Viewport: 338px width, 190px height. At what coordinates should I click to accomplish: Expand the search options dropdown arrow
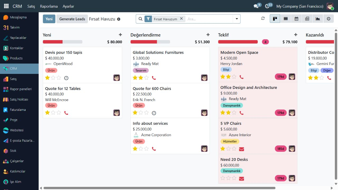click(x=237, y=19)
